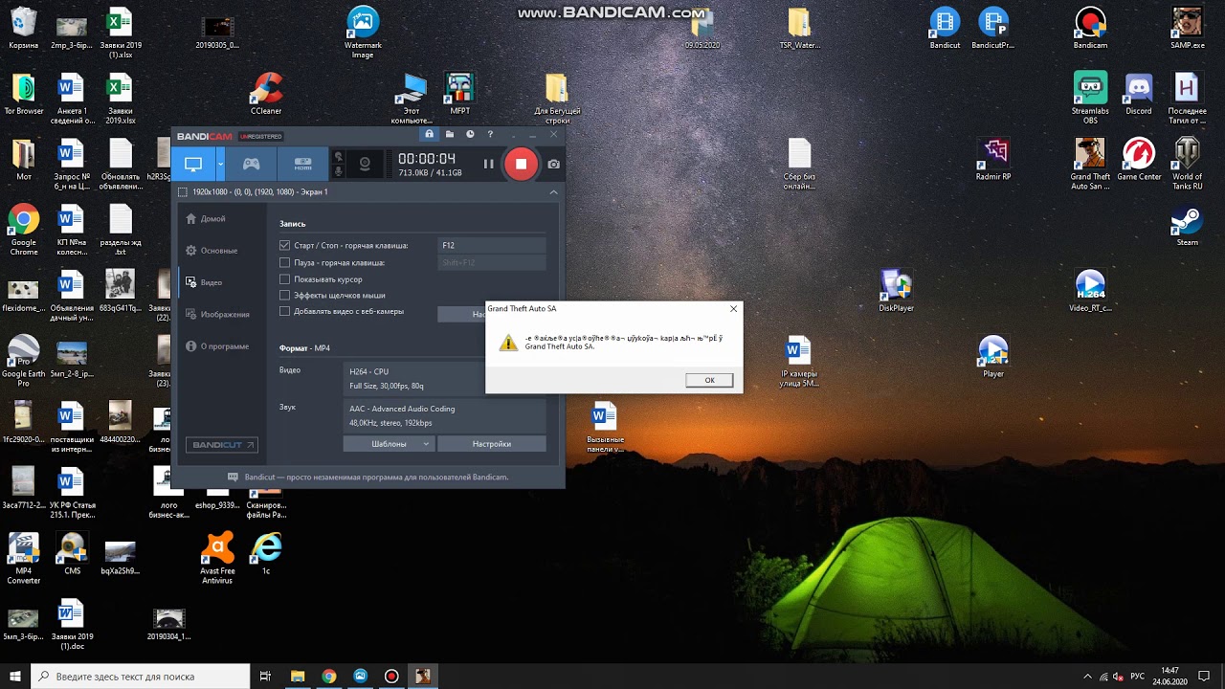Open the Windows Start menu
Viewport: 1225px width, 689px height.
15,677
